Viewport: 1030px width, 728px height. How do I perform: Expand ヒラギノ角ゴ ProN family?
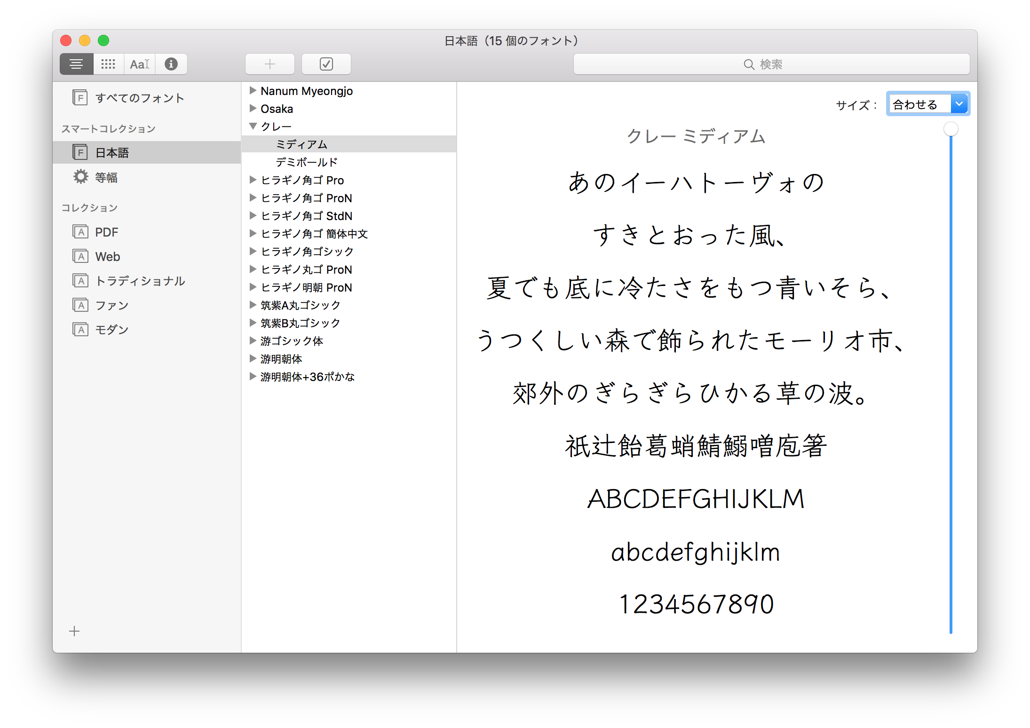pyautogui.click(x=253, y=198)
